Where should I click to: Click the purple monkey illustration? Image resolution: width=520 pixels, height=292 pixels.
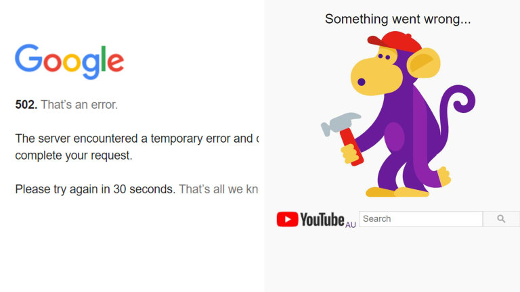[398, 114]
